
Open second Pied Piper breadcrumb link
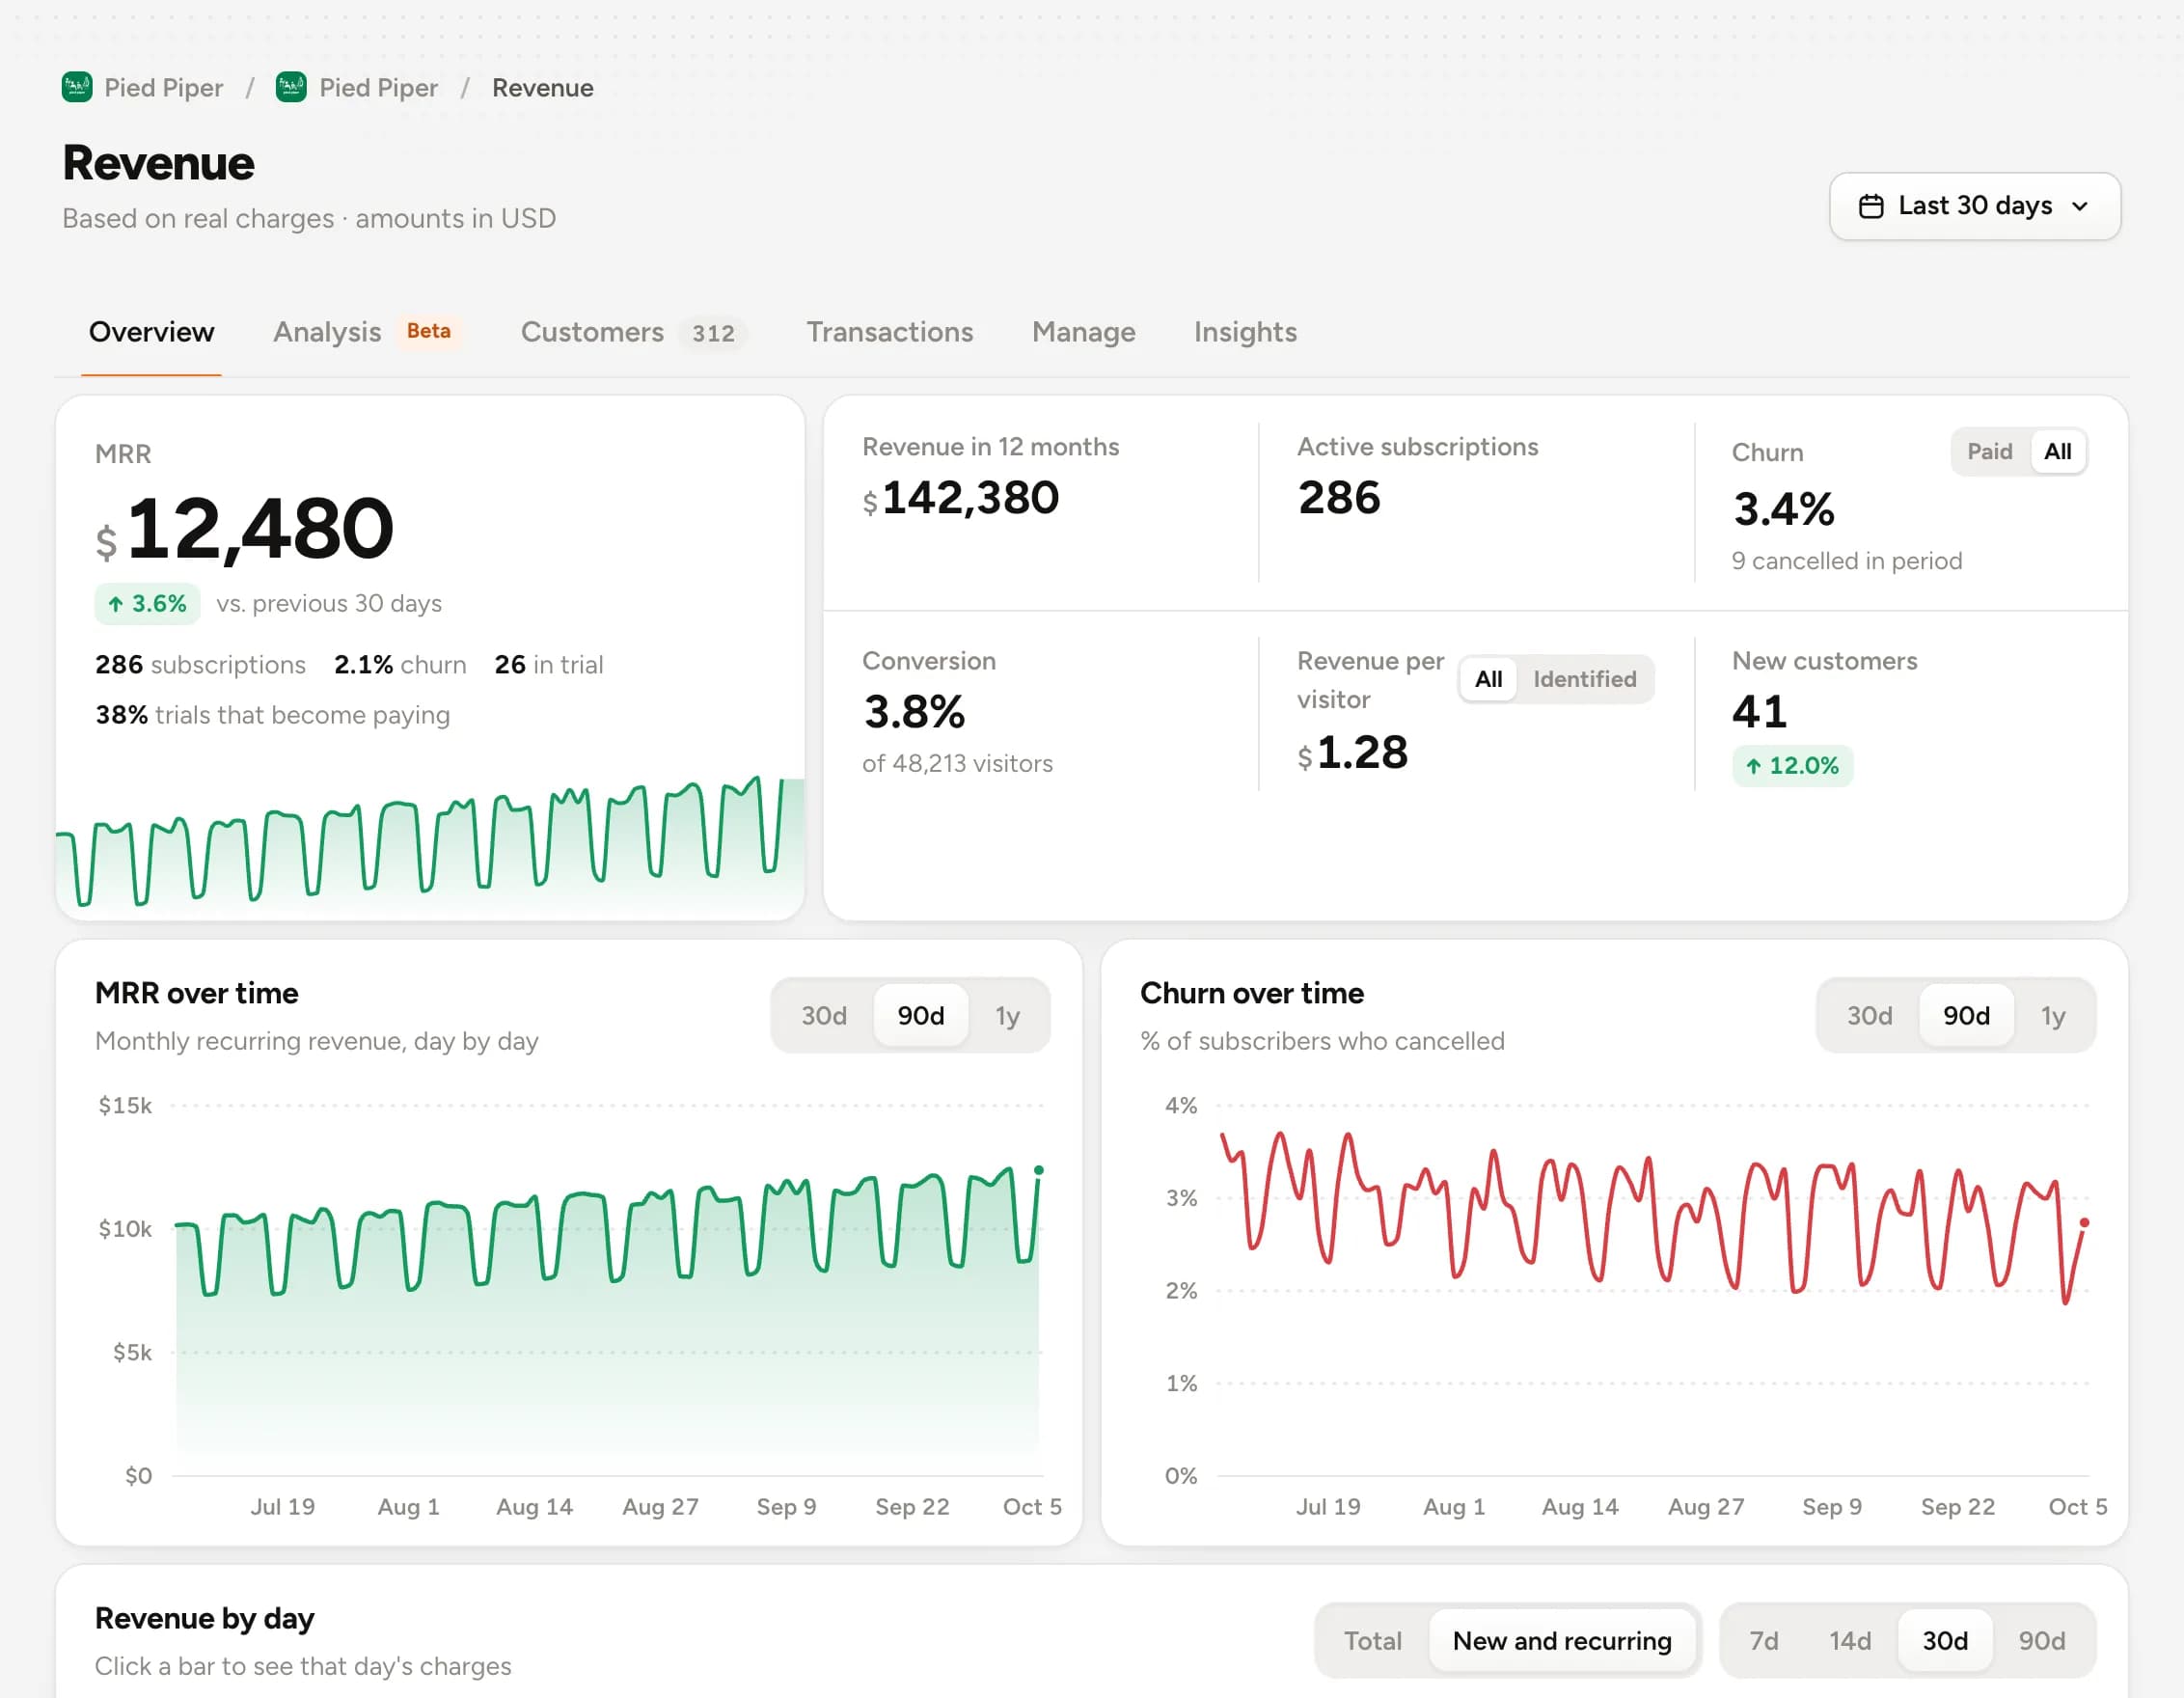pos(378,88)
